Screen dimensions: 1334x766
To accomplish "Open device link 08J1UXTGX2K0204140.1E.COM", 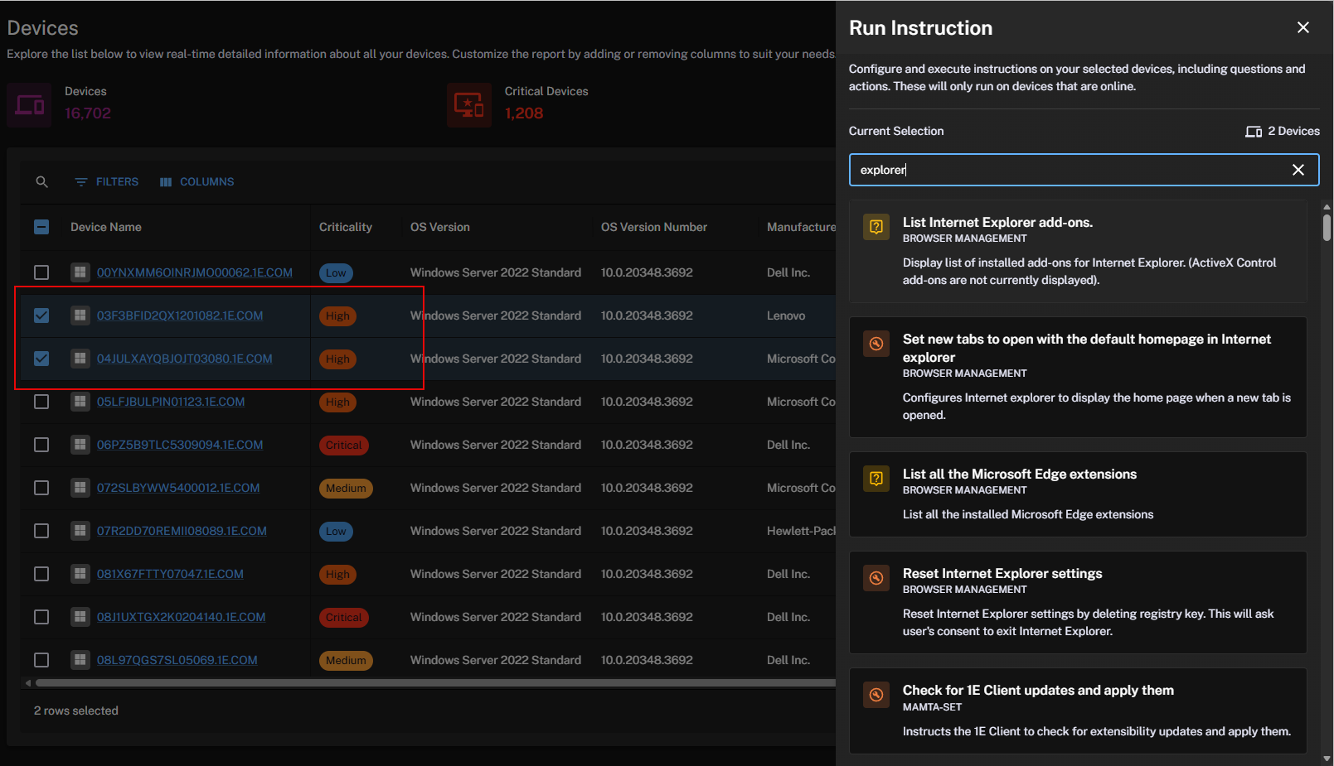I will (181, 617).
